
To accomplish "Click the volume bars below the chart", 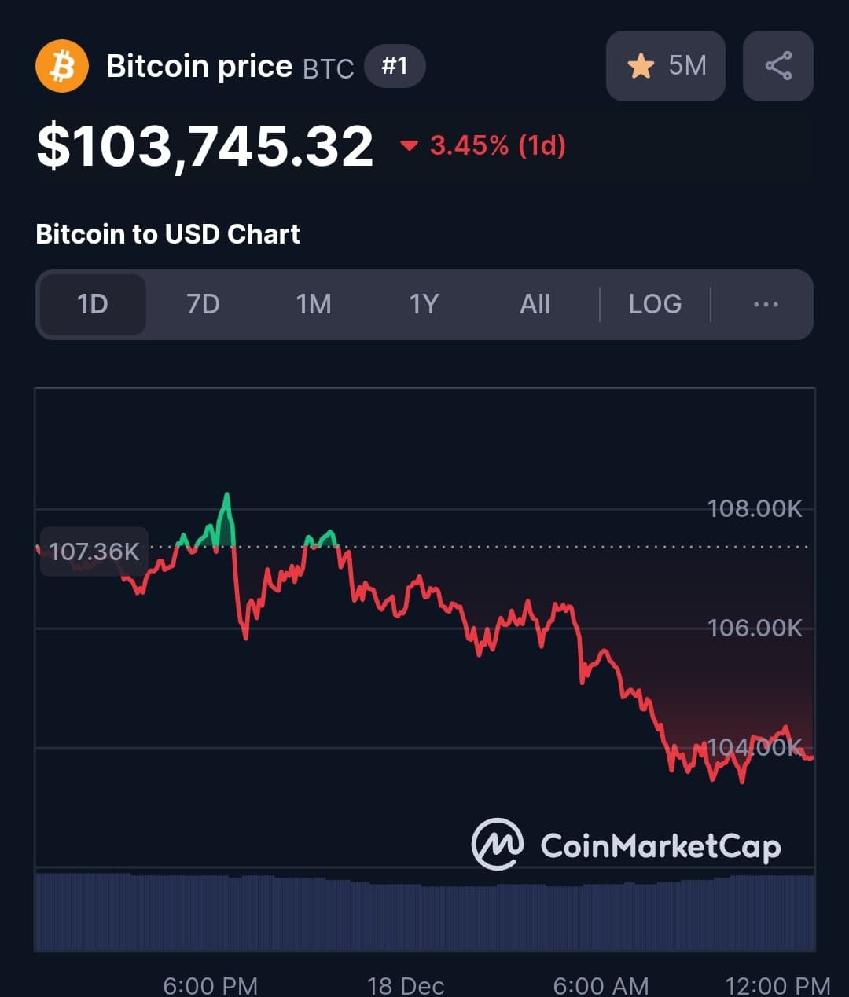I will coord(424,915).
